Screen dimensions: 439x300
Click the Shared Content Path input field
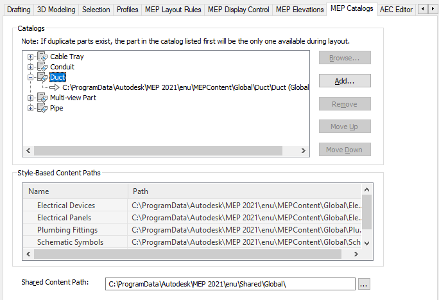[x=230, y=284]
